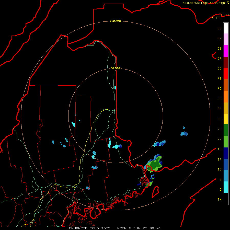The image size is (230, 230).
Task: Click the legend value "34"
Action: [x=220, y=109]
